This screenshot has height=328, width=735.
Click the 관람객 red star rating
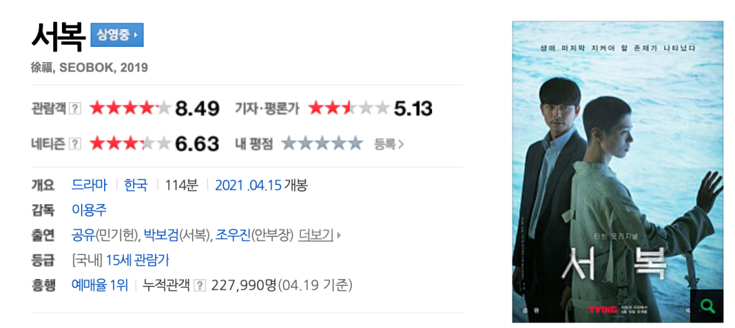(130, 109)
